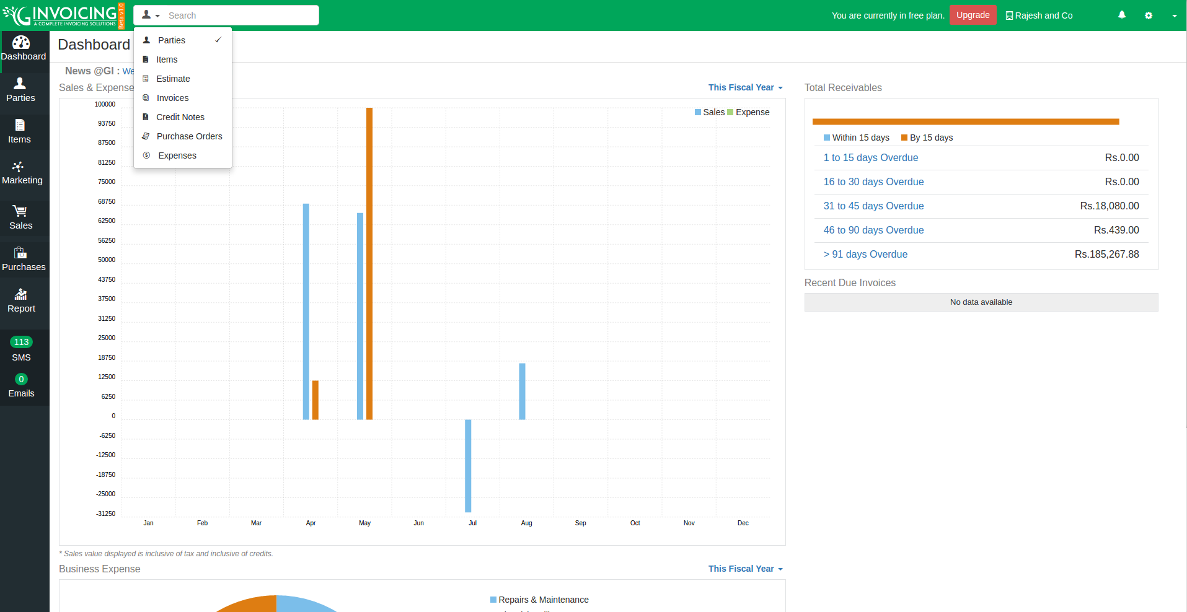Click the Invoices icon in dropdown
1187x612 pixels.
(146, 98)
